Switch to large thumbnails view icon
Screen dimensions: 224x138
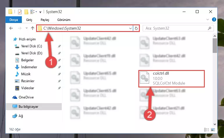pyautogui.click(x=213, y=130)
